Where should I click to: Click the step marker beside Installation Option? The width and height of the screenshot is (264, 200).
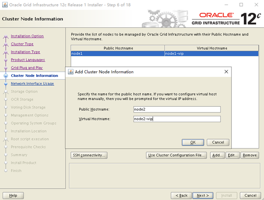click(6, 36)
